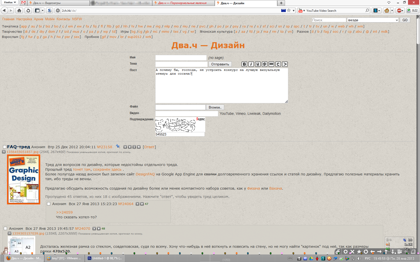The image size is (420, 262).
Task: Select the Два.ч — Дизайн tab
Action: [246, 3]
